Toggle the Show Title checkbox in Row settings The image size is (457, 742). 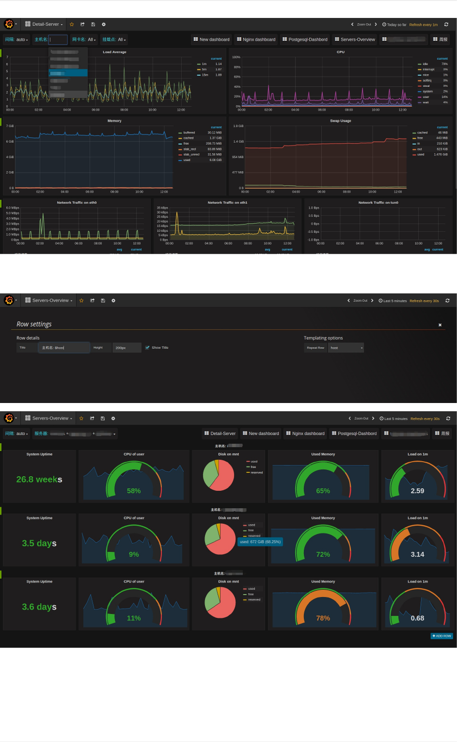[x=147, y=347]
